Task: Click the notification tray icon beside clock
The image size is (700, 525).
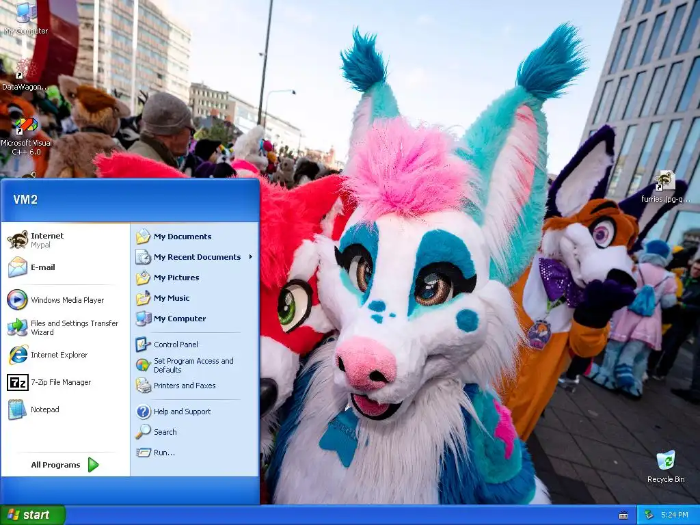Action: point(649,515)
